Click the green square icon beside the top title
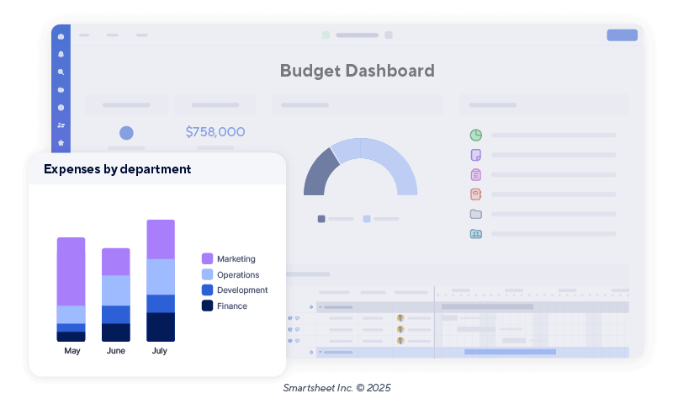The image size is (673, 404). click(x=326, y=35)
